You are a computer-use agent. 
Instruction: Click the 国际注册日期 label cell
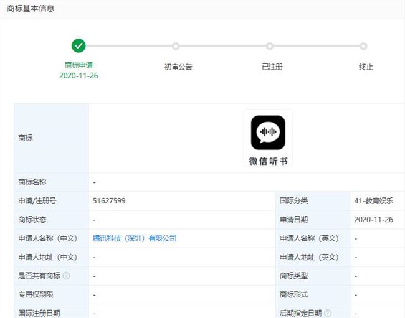click(x=51, y=311)
